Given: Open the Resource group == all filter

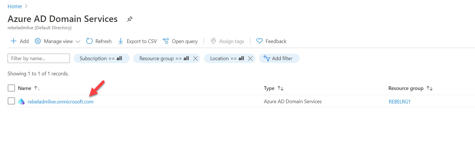Looking at the screenshot, I should click(x=164, y=58).
